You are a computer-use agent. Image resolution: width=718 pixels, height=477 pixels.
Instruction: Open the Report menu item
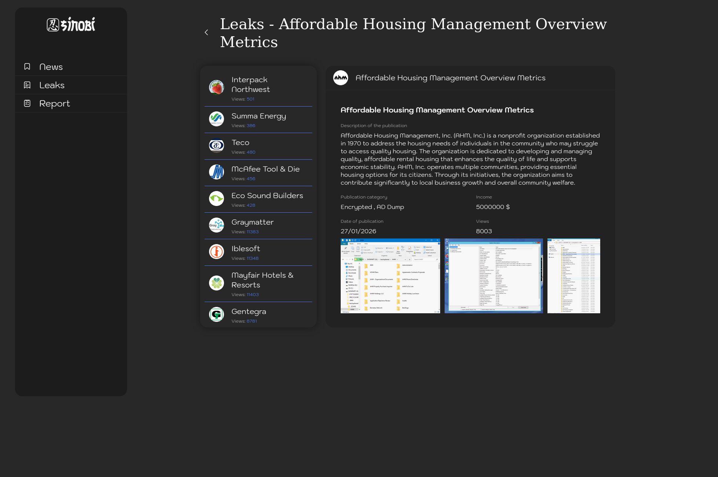coord(55,104)
